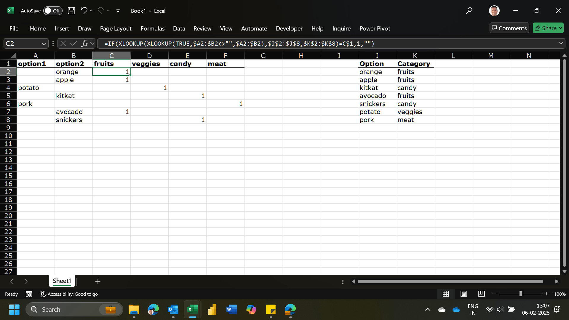
Task: Click the macro recording status bar icon
Action: tap(29, 294)
